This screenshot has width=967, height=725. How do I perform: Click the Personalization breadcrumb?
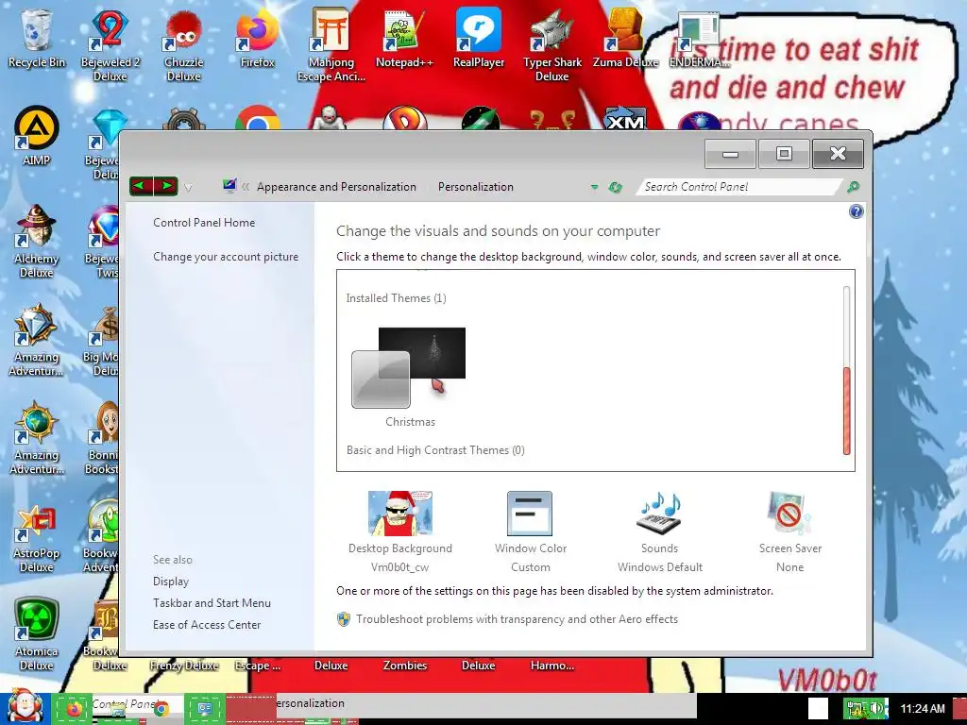476,187
